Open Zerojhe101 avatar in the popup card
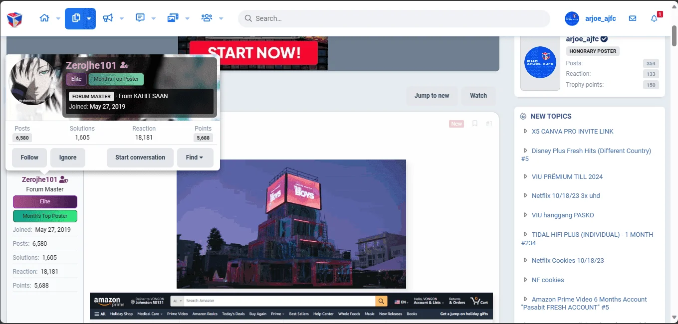Image resolution: width=678 pixels, height=324 pixels. (x=33, y=81)
